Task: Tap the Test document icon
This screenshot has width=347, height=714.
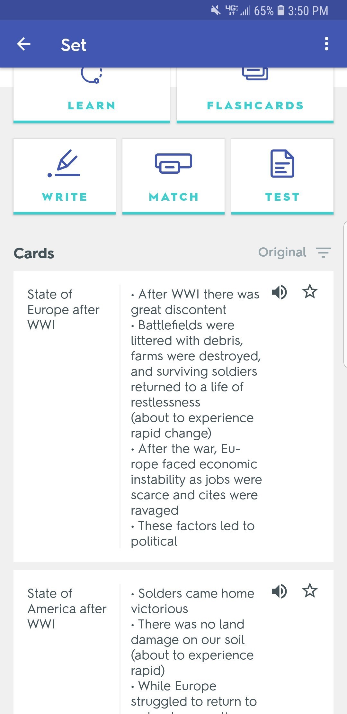Action: [x=282, y=163]
